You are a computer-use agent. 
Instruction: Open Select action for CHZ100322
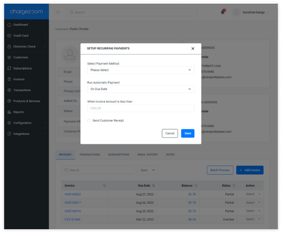253,194
